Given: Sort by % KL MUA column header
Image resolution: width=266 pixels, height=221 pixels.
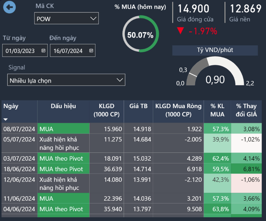Looking at the screenshot, I should pyautogui.click(x=217, y=110).
